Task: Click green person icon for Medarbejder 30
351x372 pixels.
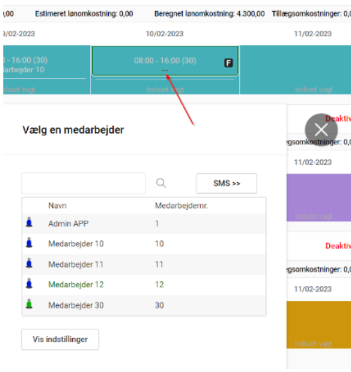Action: point(29,305)
